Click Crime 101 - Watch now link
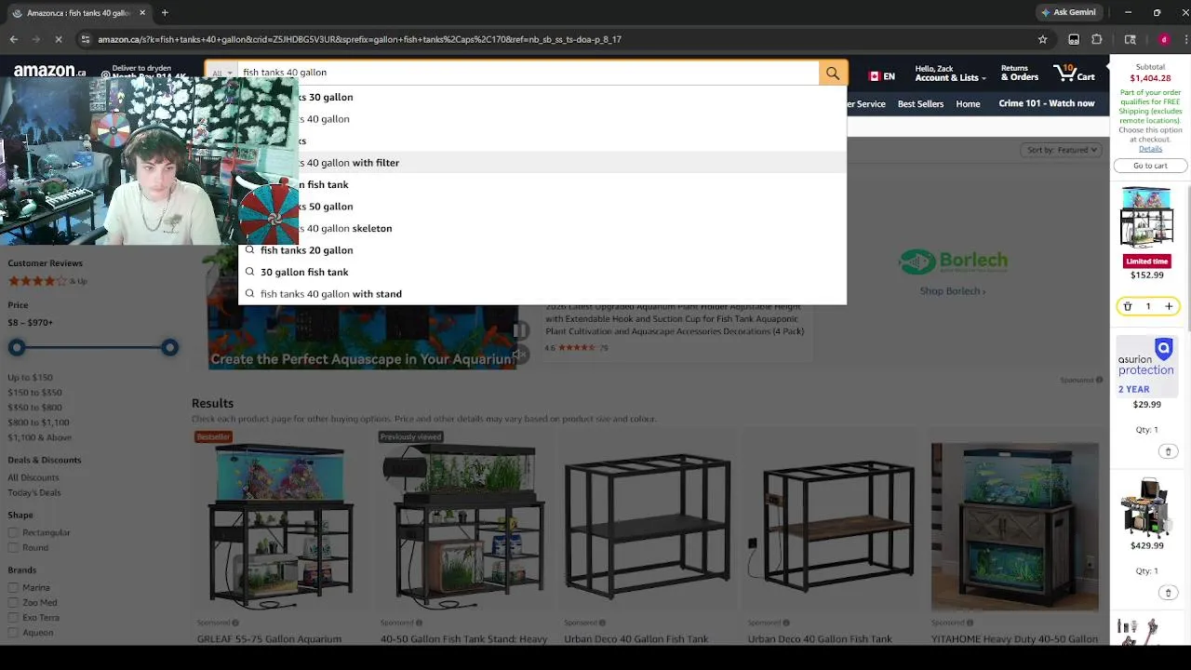 click(x=1046, y=103)
